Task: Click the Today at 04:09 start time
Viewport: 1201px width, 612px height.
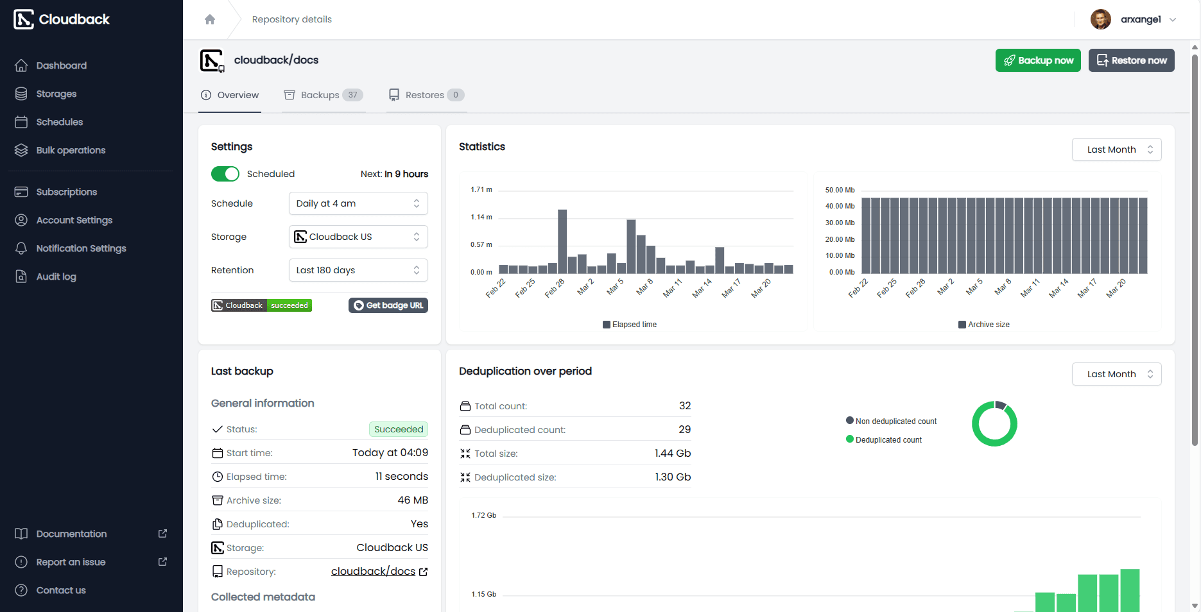Action: point(390,453)
